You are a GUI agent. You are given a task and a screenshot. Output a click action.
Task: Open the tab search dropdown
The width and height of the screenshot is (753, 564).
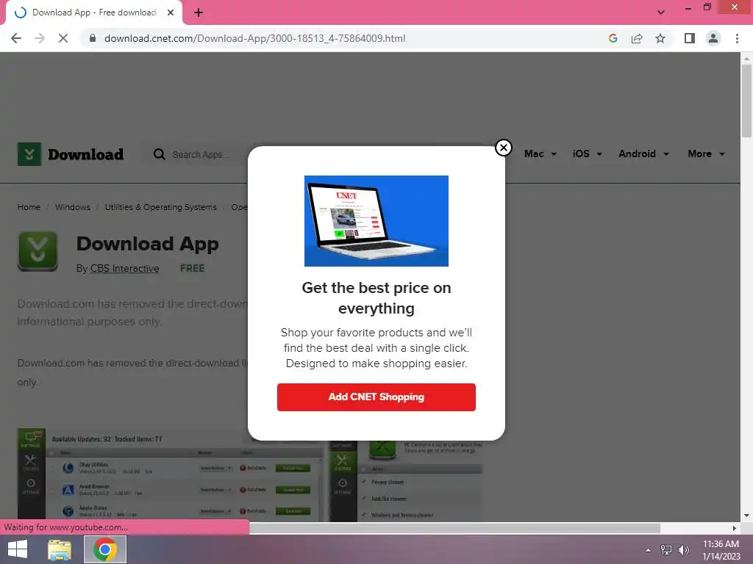point(661,12)
